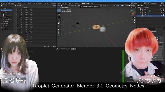
Task: Hide the selected outliner object via eye icon
Action: [x=162, y=16]
